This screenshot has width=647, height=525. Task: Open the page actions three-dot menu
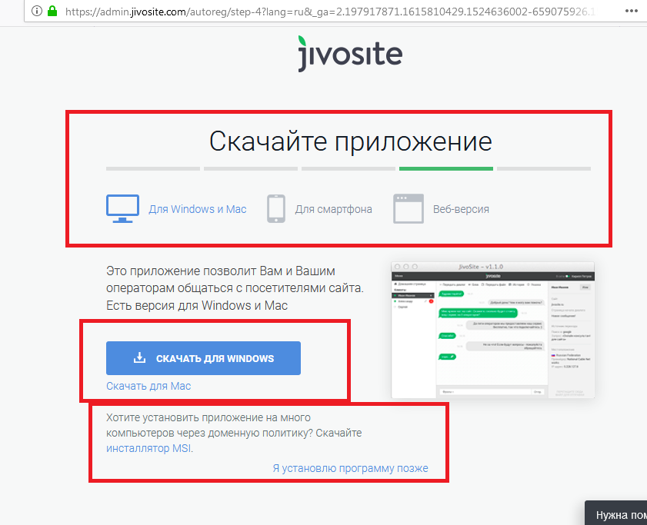[x=632, y=11]
